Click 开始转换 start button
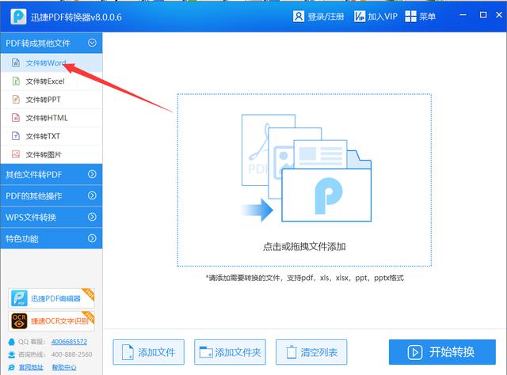Screen dimensions: 507x375 [x=442, y=352]
